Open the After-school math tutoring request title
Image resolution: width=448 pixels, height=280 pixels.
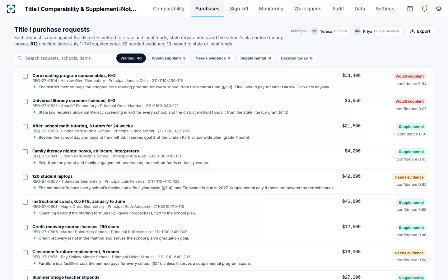(x=82, y=126)
